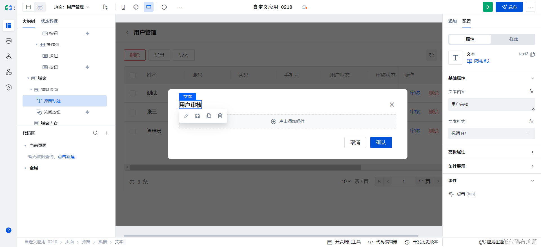Click the canvas horizontal scrollbar at bottom
The width and height of the screenshot is (541, 247).
coord(271,236)
